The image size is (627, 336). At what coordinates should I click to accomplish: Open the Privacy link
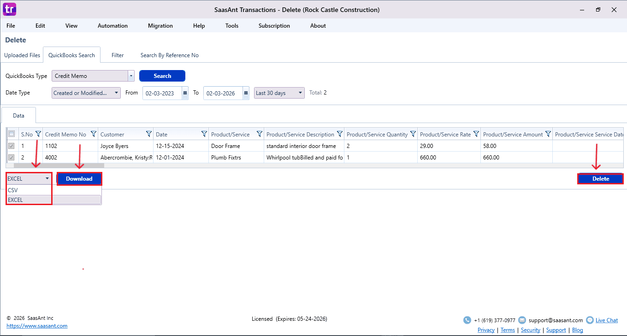tap(486, 330)
